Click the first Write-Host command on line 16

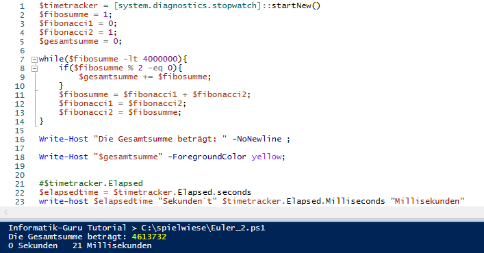pos(63,139)
